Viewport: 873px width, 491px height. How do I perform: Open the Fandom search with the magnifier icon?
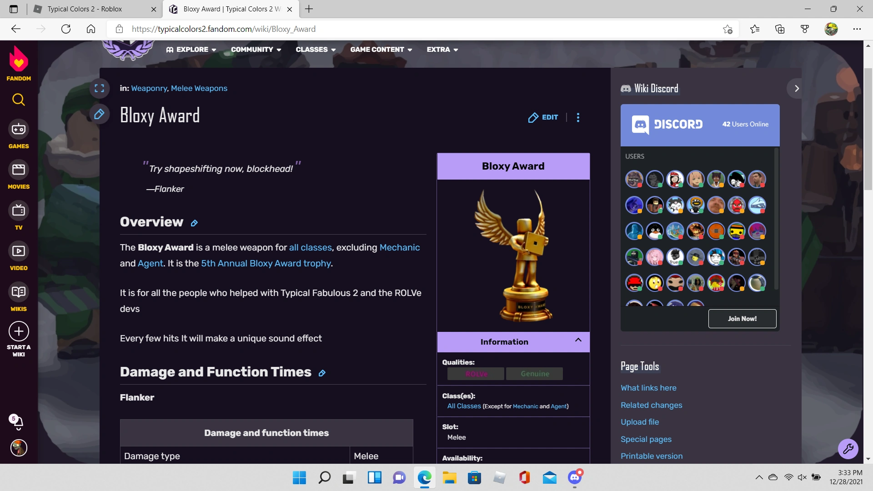pyautogui.click(x=18, y=100)
